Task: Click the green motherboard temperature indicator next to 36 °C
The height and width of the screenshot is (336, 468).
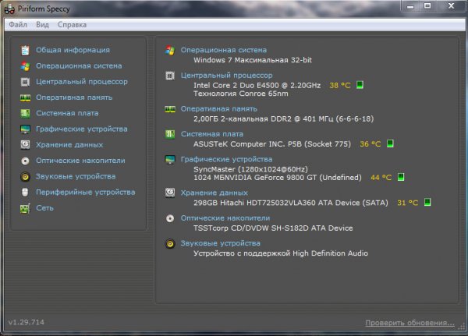Action: click(x=390, y=143)
